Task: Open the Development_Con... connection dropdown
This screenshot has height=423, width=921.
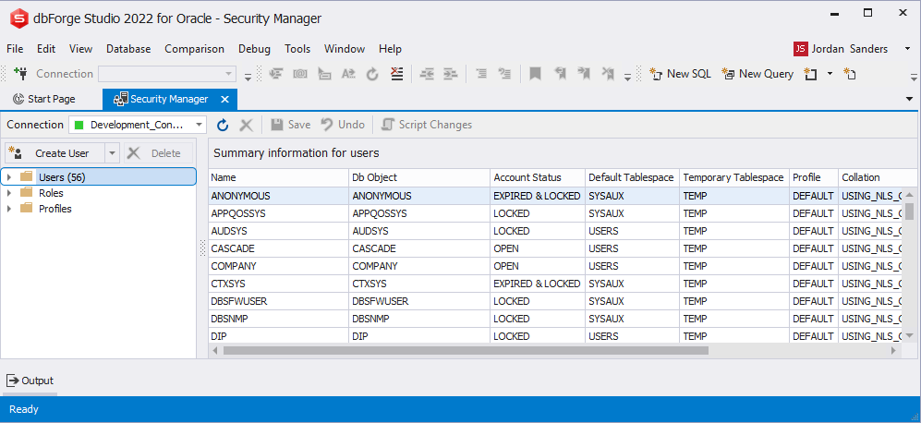Action: (x=200, y=125)
